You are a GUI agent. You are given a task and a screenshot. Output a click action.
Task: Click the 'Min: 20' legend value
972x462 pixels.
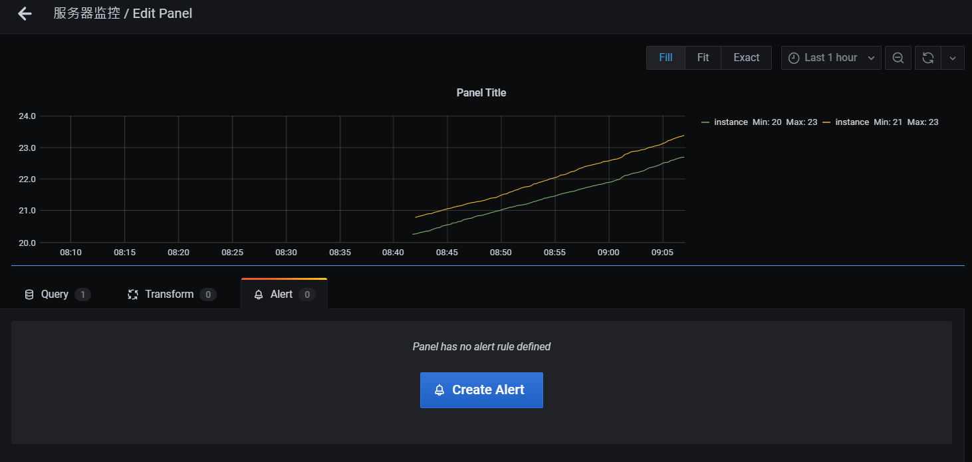pyautogui.click(x=767, y=122)
